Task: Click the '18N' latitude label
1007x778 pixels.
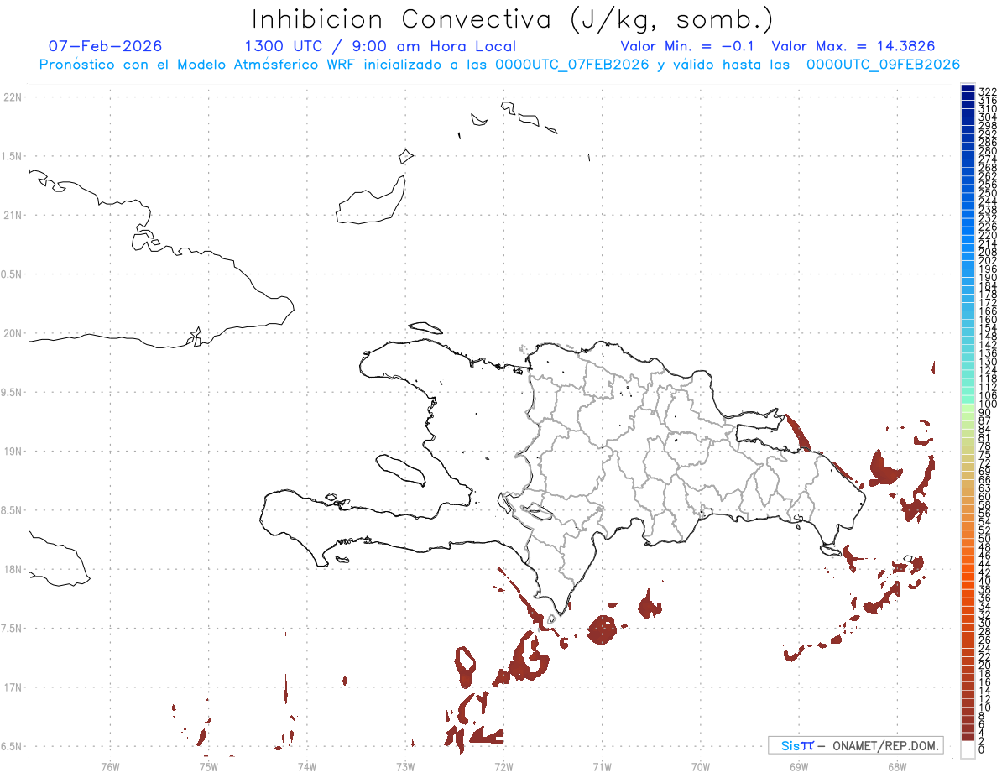Action: click(x=13, y=569)
